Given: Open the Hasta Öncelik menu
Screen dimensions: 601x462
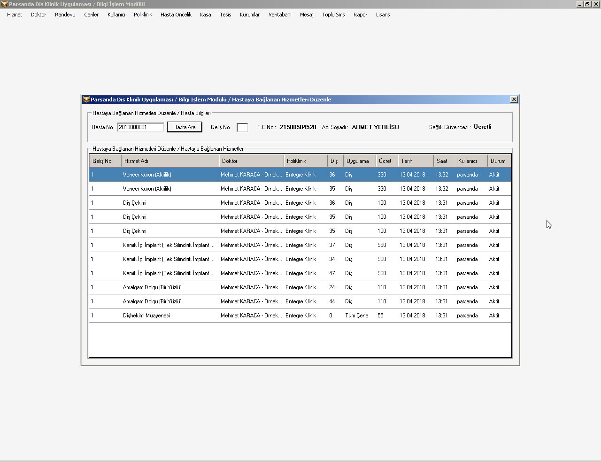Looking at the screenshot, I should pyautogui.click(x=176, y=15).
